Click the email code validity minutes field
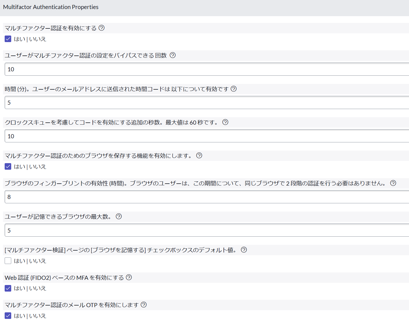Image resolution: width=409 pixels, height=326 pixels. [x=207, y=102]
